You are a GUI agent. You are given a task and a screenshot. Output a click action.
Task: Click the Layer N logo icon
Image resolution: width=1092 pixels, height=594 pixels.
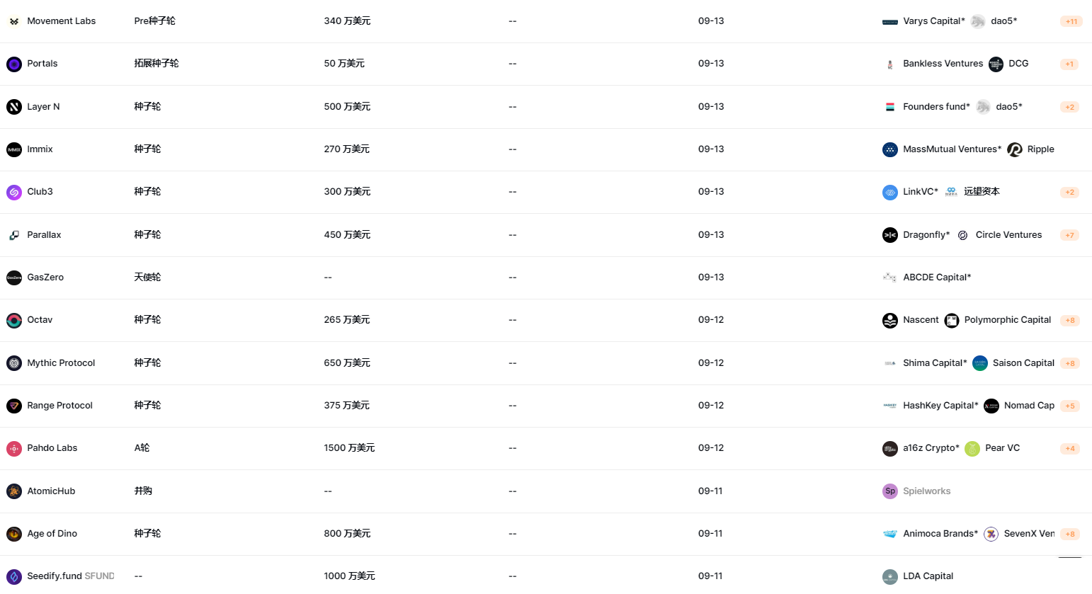tap(14, 107)
